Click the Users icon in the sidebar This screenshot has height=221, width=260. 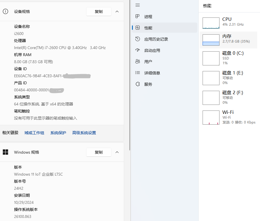point(138,61)
